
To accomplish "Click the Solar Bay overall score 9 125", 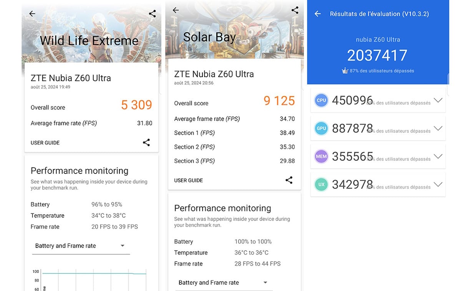I will 279,101.
